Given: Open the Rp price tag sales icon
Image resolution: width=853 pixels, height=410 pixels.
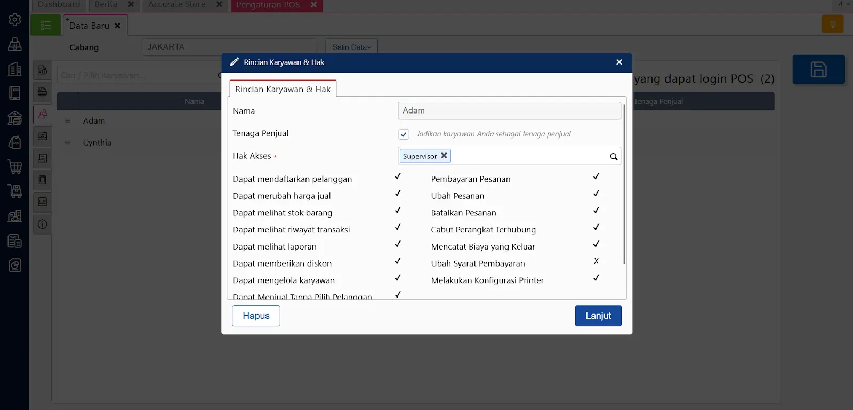Looking at the screenshot, I should [15, 142].
